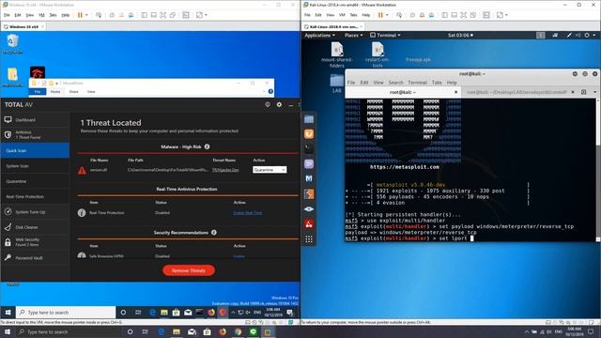Image resolution: width=601 pixels, height=338 pixels.
Task: Open power dropdown arrow beside pause in Kali VMware
Action: (387, 15)
